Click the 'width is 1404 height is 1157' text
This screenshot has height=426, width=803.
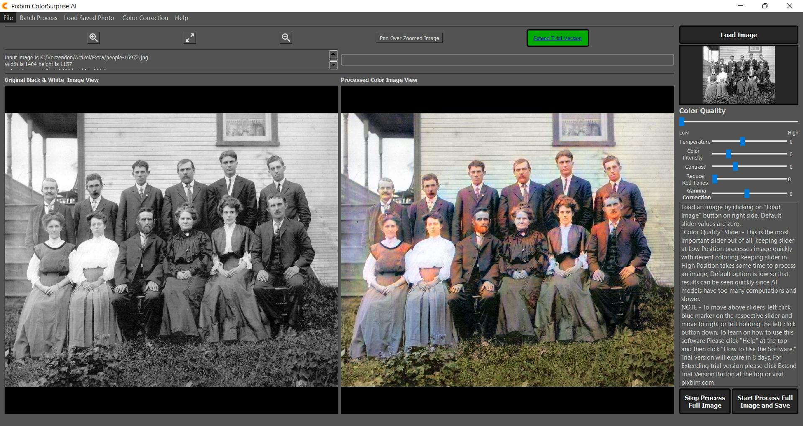coord(38,64)
